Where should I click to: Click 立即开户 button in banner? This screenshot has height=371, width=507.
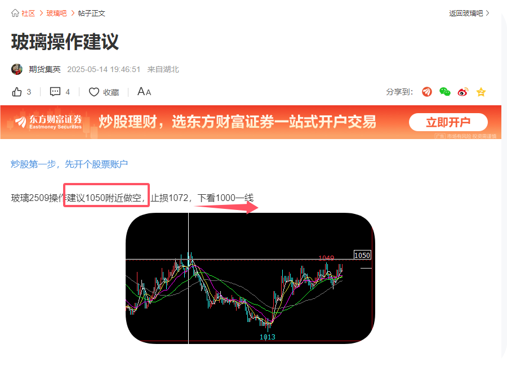click(x=448, y=122)
